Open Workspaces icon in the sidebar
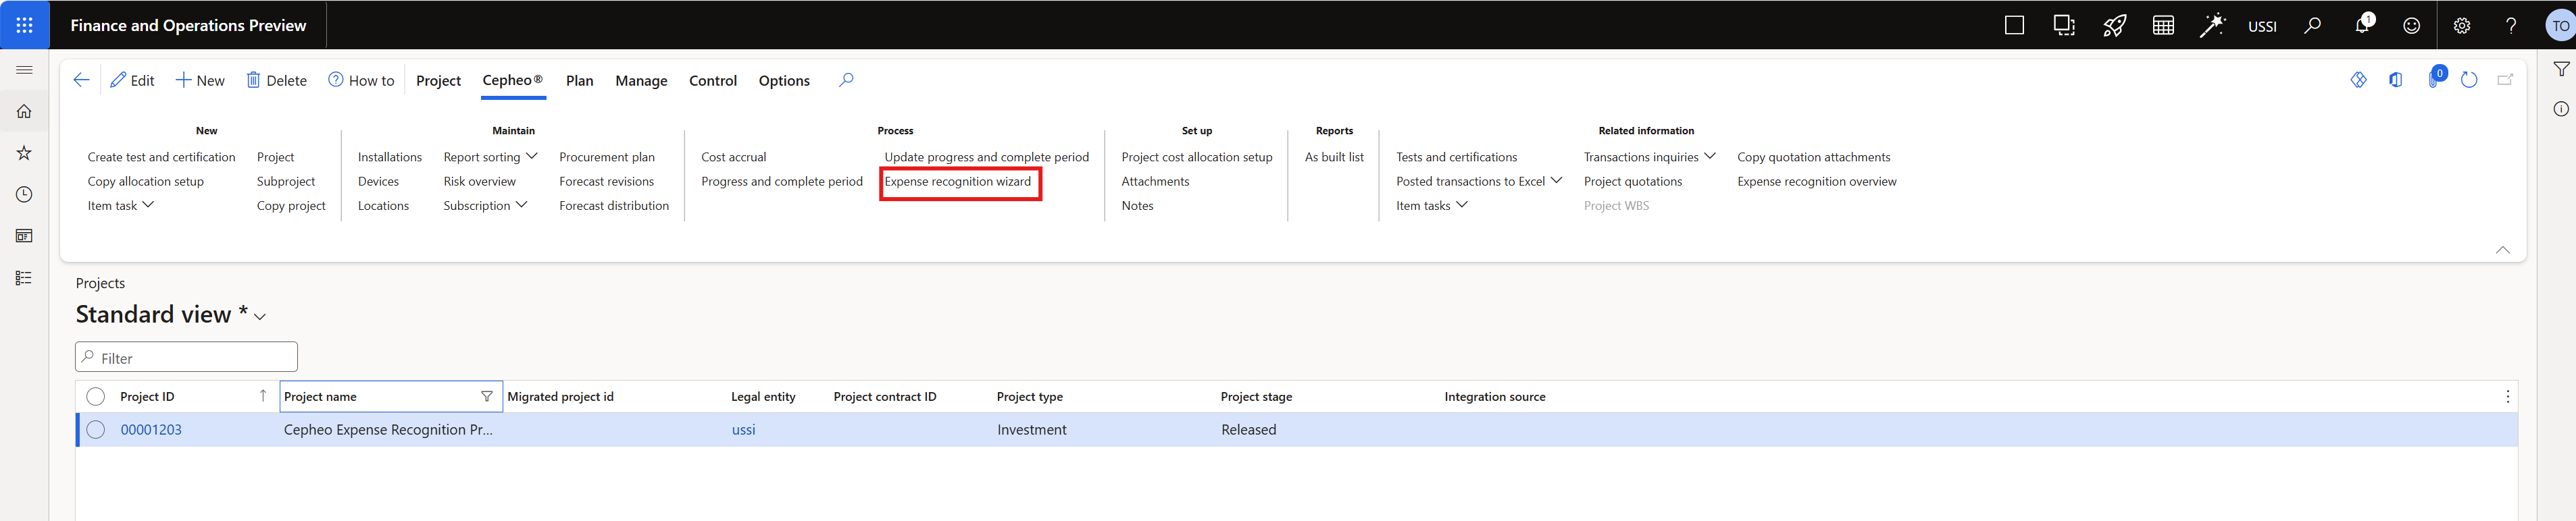Screen dimensions: 2576x521 click(24, 237)
